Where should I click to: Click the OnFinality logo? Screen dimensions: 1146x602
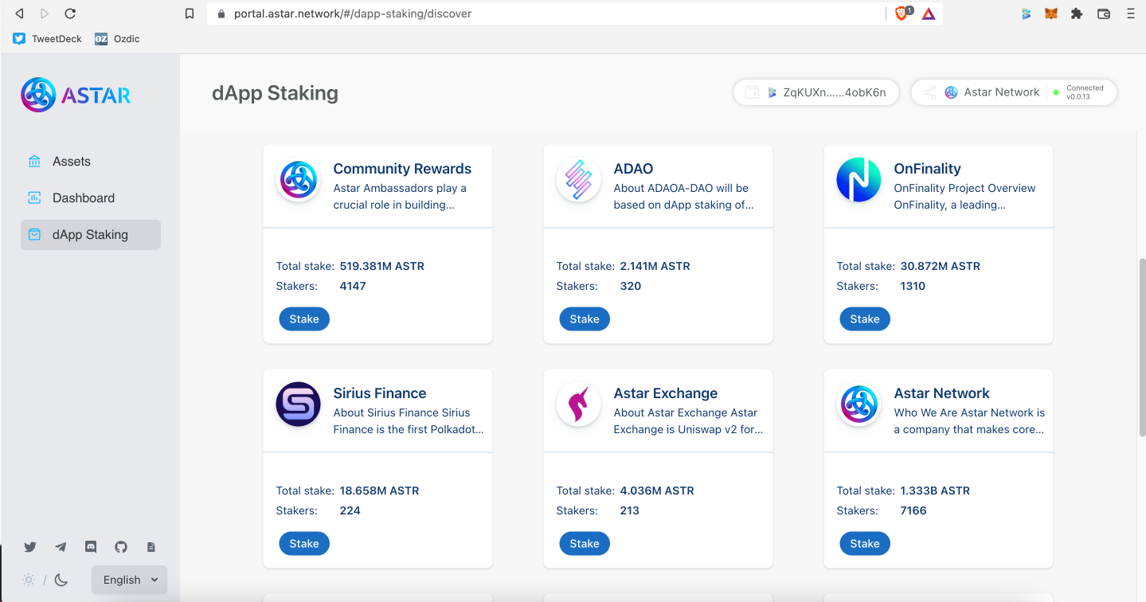tap(859, 180)
